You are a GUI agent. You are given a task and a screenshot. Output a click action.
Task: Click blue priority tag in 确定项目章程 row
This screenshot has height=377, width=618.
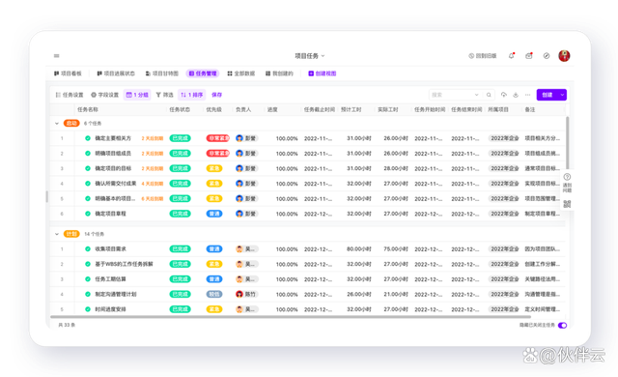214,214
